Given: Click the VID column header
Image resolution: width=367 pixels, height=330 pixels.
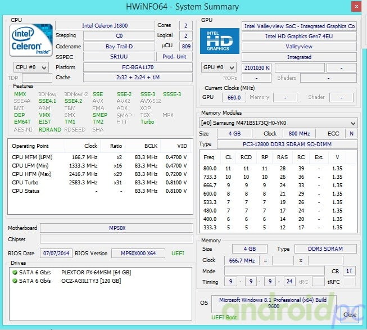Looking at the screenshot, I should 176,146.
